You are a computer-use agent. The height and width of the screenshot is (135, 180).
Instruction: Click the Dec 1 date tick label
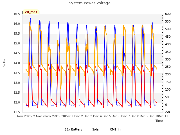[x=69, y=116]
